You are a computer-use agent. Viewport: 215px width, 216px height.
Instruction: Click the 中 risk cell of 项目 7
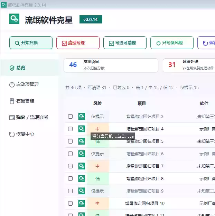point(97,166)
